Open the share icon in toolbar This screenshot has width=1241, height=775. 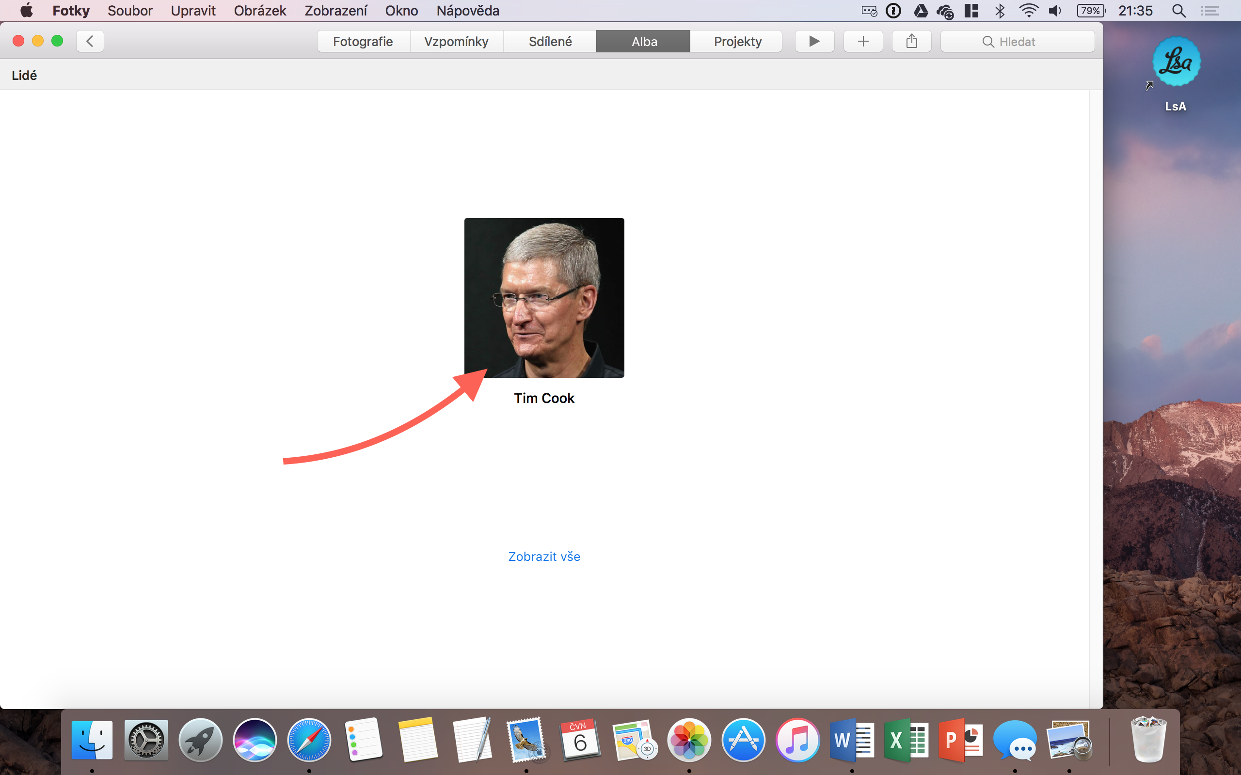coord(911,41)
